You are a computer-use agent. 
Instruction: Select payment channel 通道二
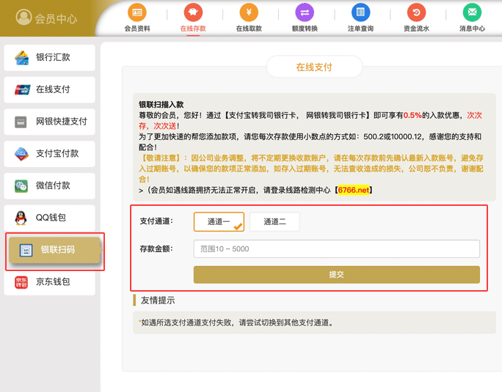[x=274, y=221]
